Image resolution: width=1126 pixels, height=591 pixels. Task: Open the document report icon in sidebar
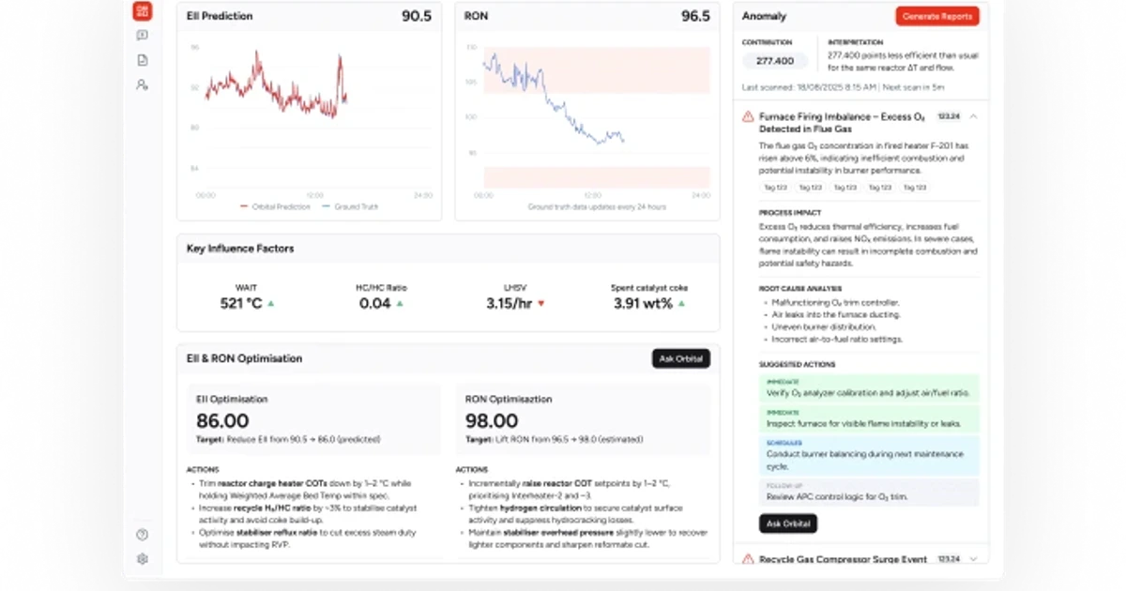pyautogui.click(x=142, y=60)
